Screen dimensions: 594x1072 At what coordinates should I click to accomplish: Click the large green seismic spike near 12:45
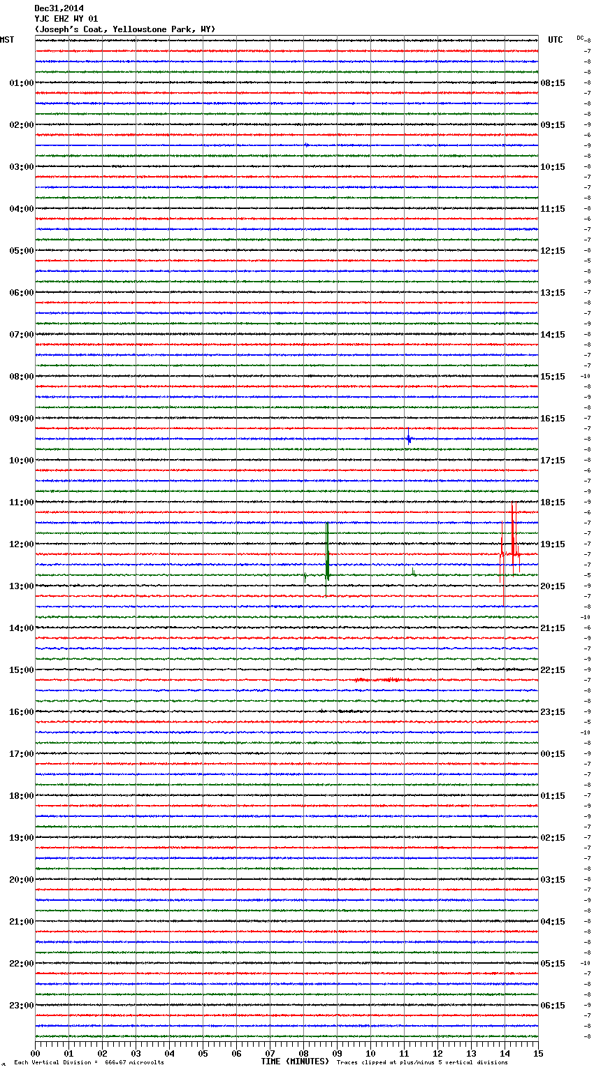(327, 559)
